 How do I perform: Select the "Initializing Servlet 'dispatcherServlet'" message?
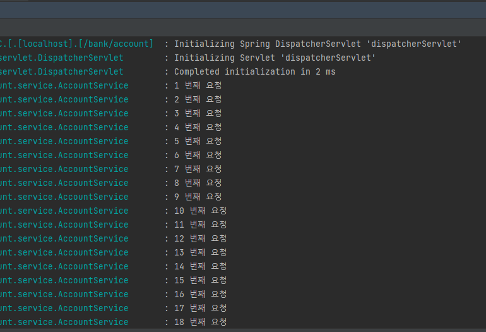(275, 58)
